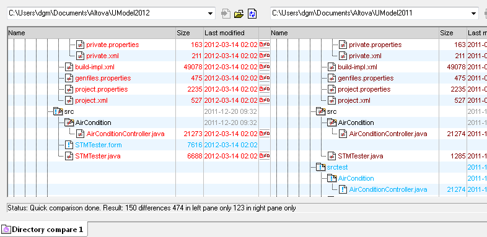Select the srctest folder in right pane
The width and height of the screenshot is (487, 237).
click(x=337, y=167)
